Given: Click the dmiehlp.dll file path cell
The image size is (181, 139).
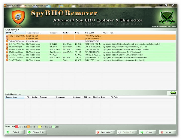Looking at the screenshot, I should pyautogui.click(x=123, y=55).
